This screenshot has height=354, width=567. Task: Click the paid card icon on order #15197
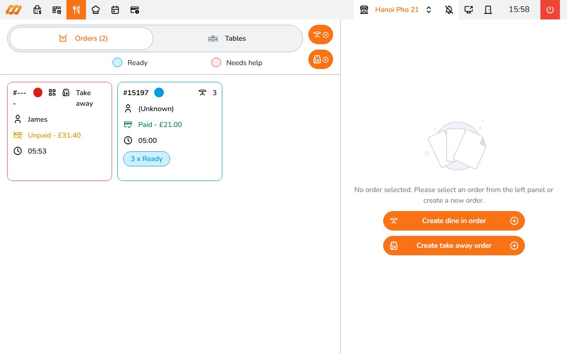128,124
